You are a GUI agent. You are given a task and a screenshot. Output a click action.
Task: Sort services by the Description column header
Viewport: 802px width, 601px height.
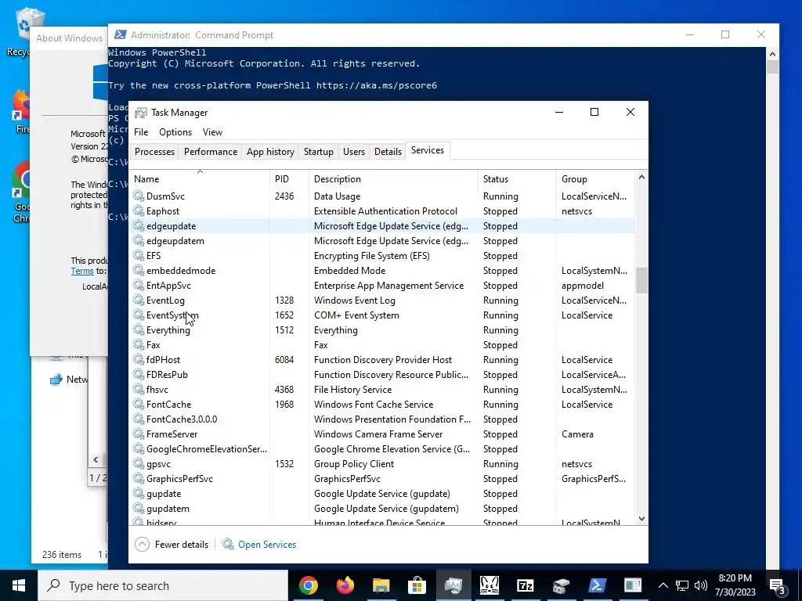(x=393, y=179)
